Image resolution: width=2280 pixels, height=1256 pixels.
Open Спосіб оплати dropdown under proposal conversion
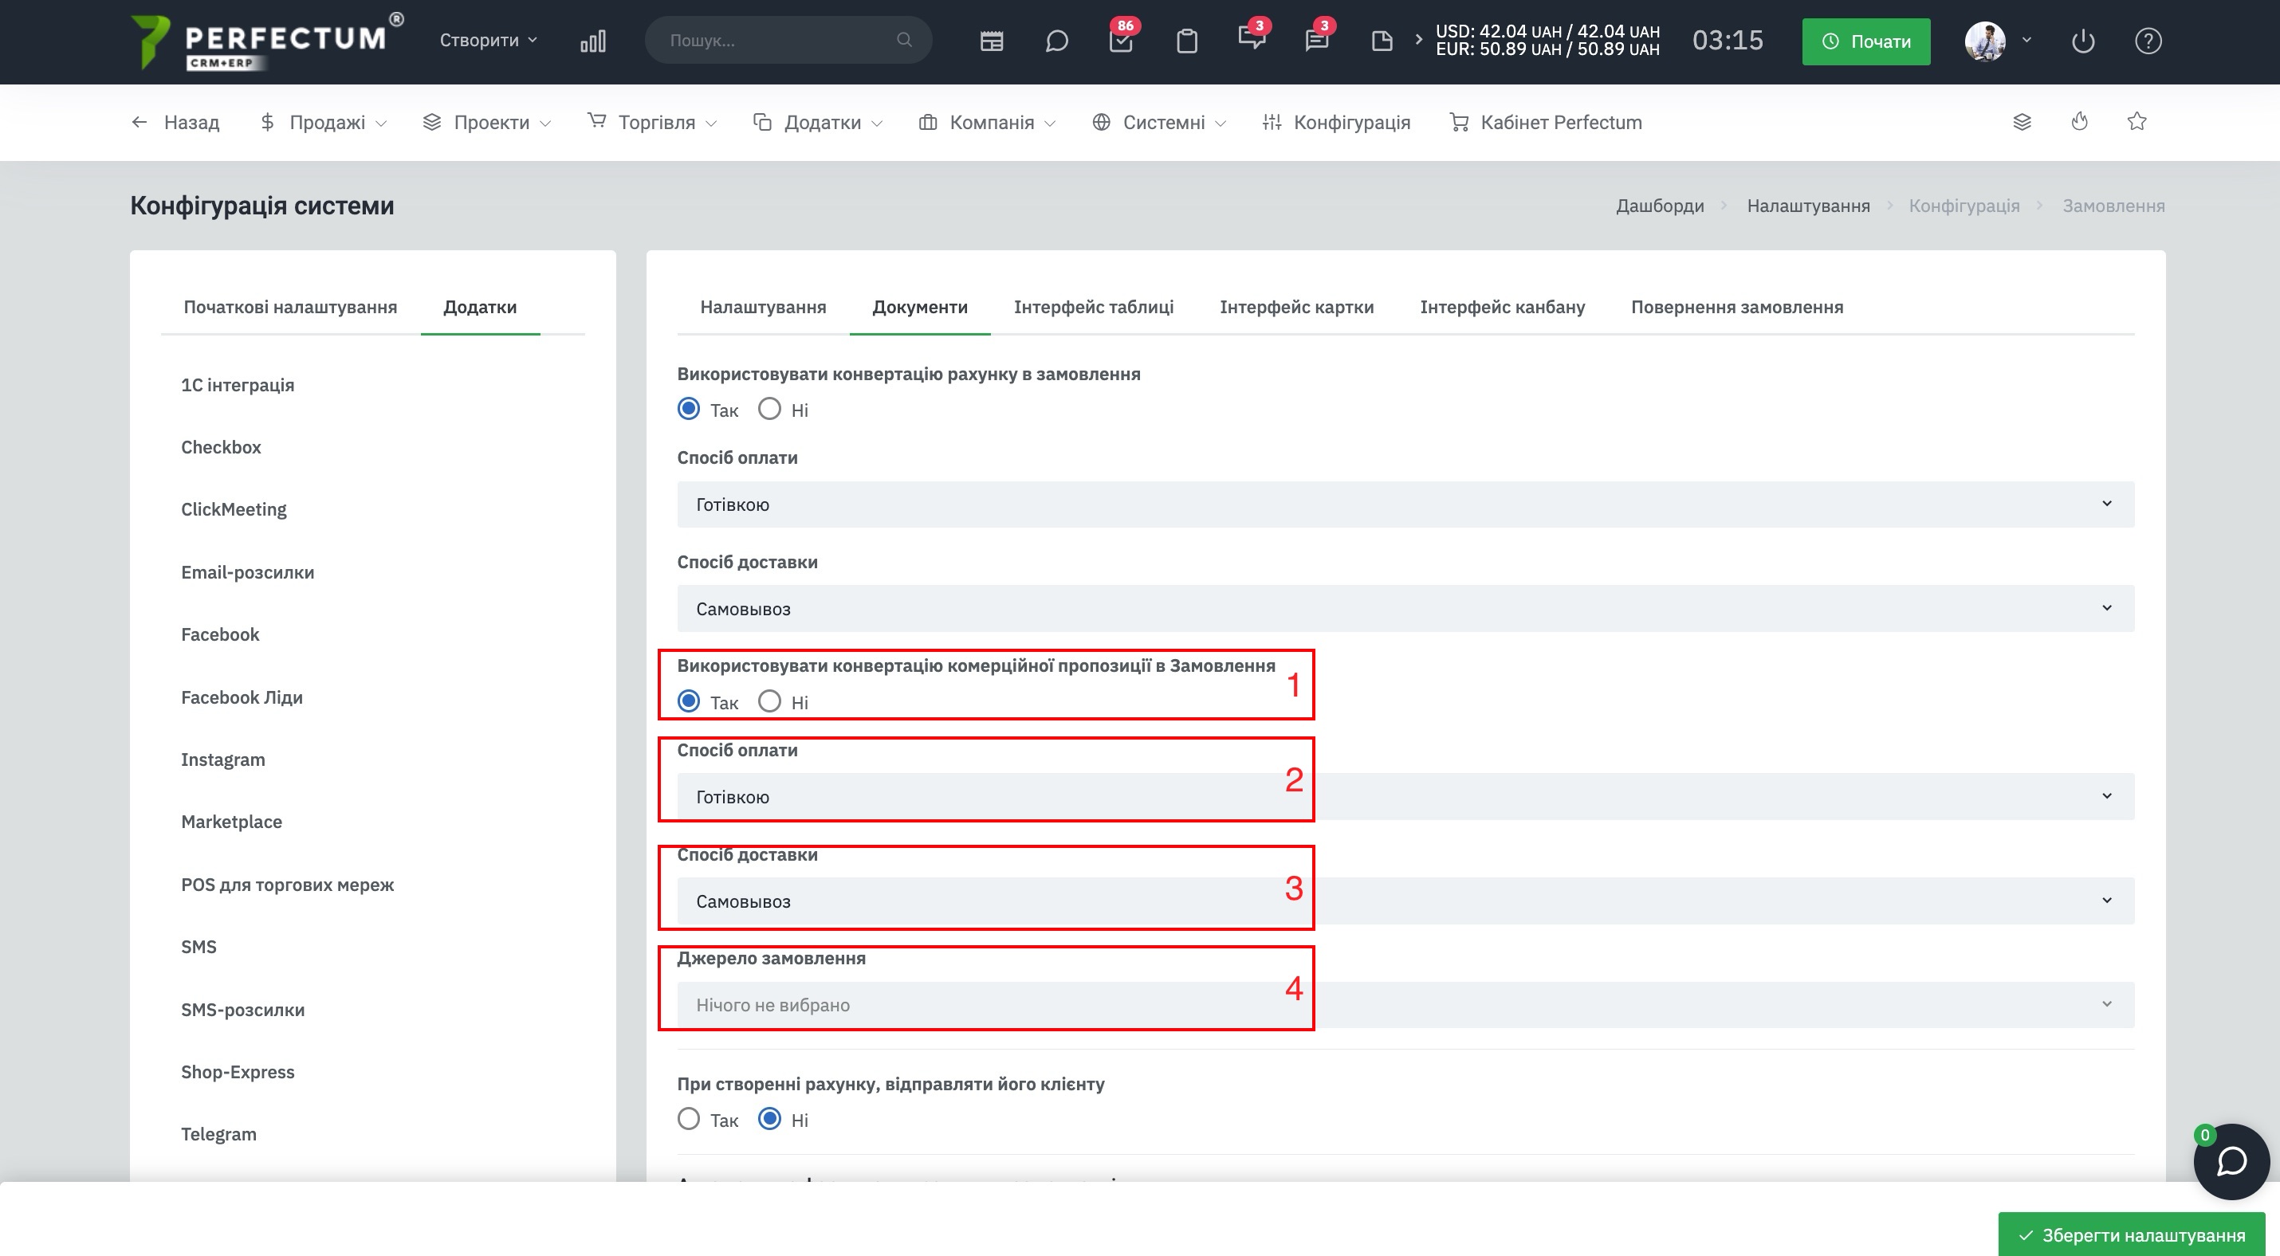click(1405, 796)
